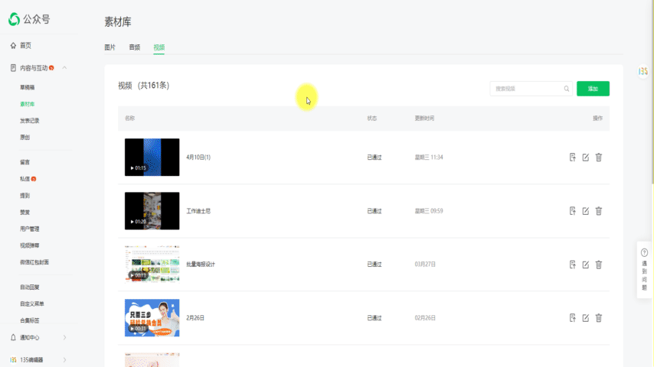Click the 遇到问题 help button text
654x367 pixels.
[644, 275]
